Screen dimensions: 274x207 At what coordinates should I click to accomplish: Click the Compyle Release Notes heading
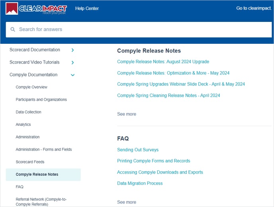149,51
